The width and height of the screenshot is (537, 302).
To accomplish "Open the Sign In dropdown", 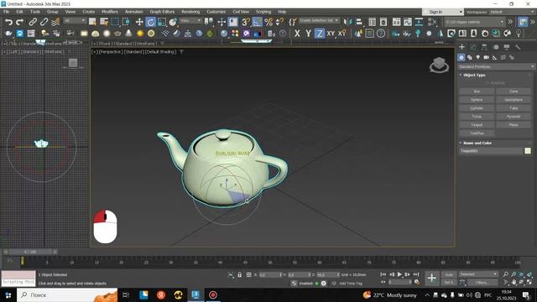I will [443, 12].
